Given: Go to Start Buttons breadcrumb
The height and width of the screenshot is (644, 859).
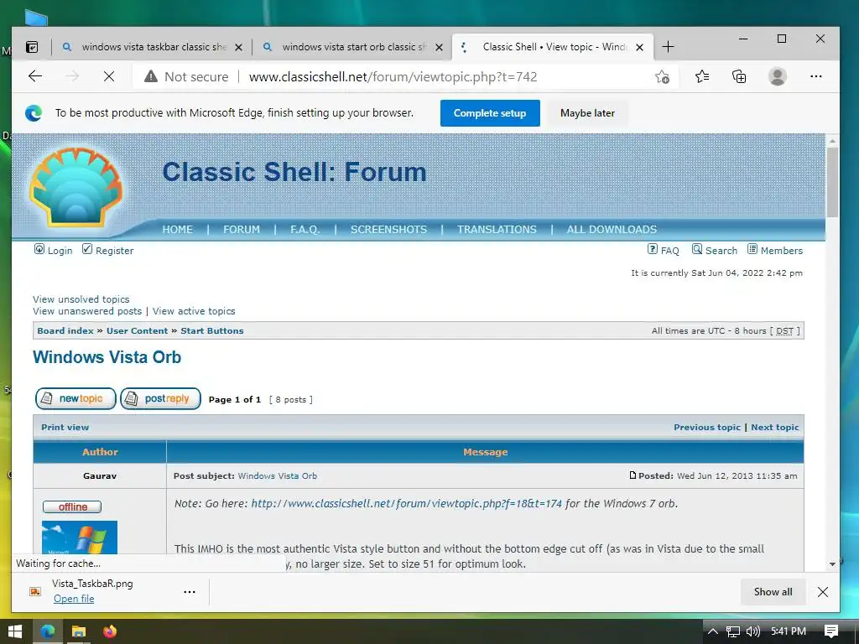Looking at the screenshot, I should [212, 330].
